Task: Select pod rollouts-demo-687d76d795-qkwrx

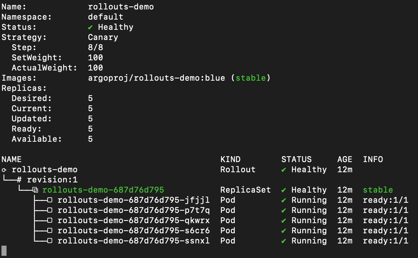Action: tap(133, 221)
